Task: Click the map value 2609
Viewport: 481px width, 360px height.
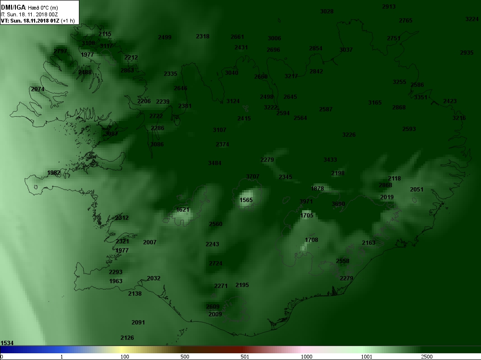Action: [213, 307]
